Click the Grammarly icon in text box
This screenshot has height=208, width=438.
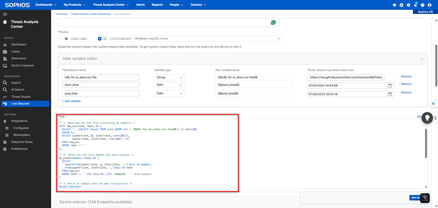click(273, 22)
